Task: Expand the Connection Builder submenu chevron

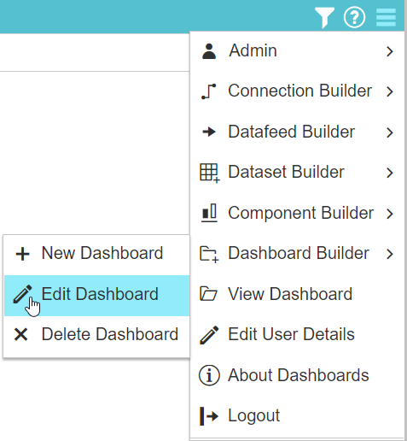Action: click(390, 91)
